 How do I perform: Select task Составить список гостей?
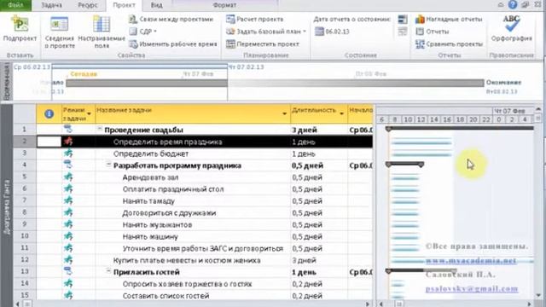tap(166, 296)
